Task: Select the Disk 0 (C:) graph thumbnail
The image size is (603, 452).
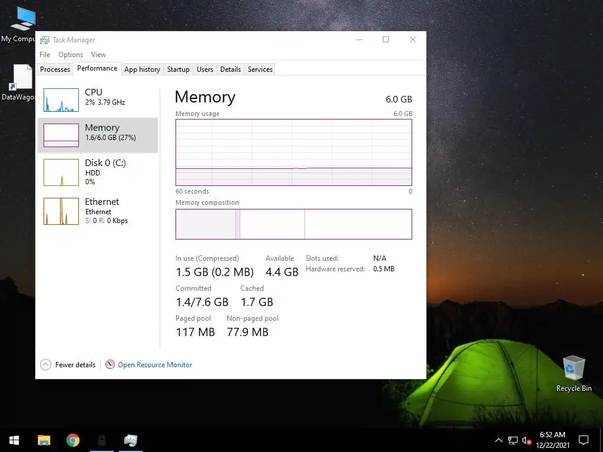Action: (61, 172)
